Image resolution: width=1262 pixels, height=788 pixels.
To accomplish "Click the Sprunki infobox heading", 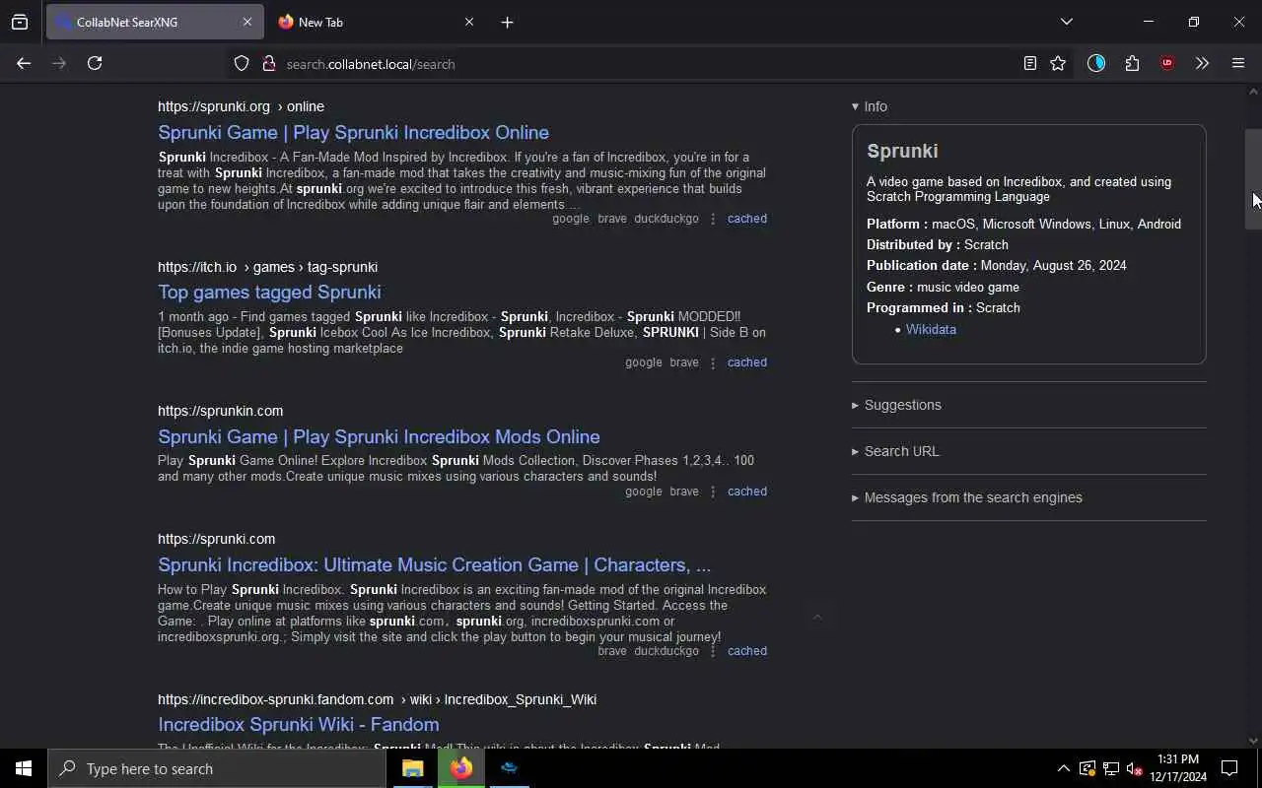I will [902, 151].
